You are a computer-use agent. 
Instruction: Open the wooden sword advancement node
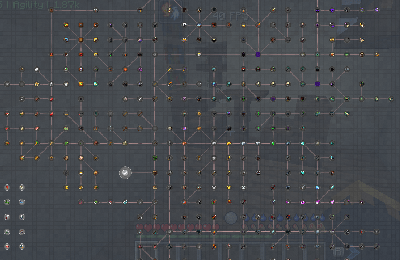click(155, 99)
